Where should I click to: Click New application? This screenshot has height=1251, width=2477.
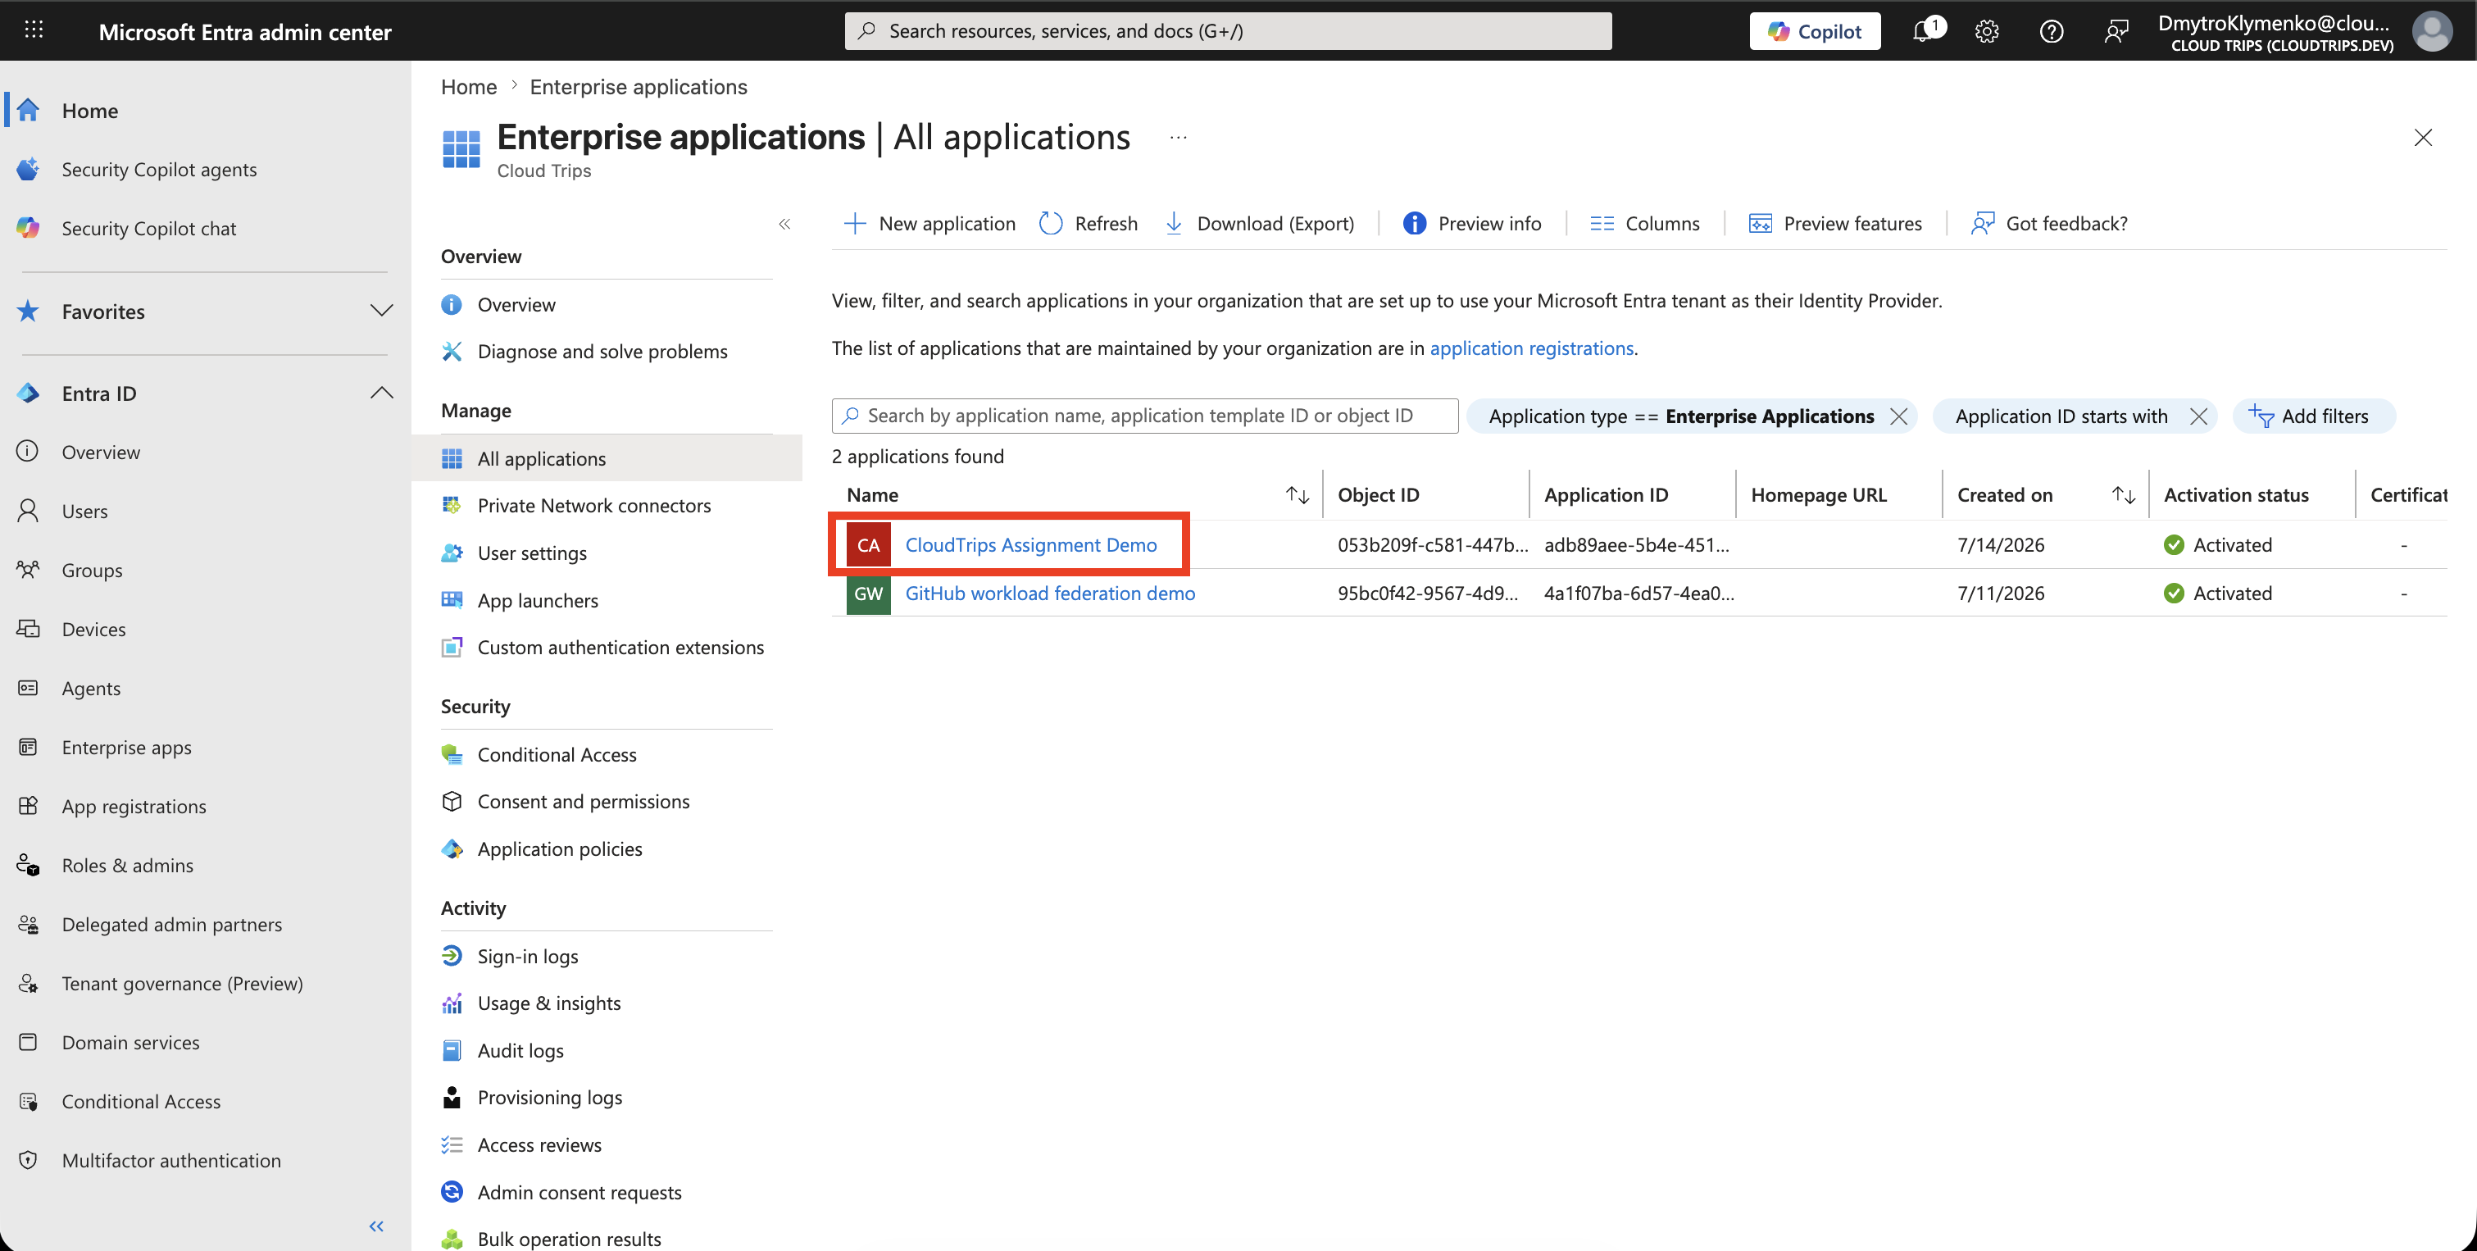929,223
